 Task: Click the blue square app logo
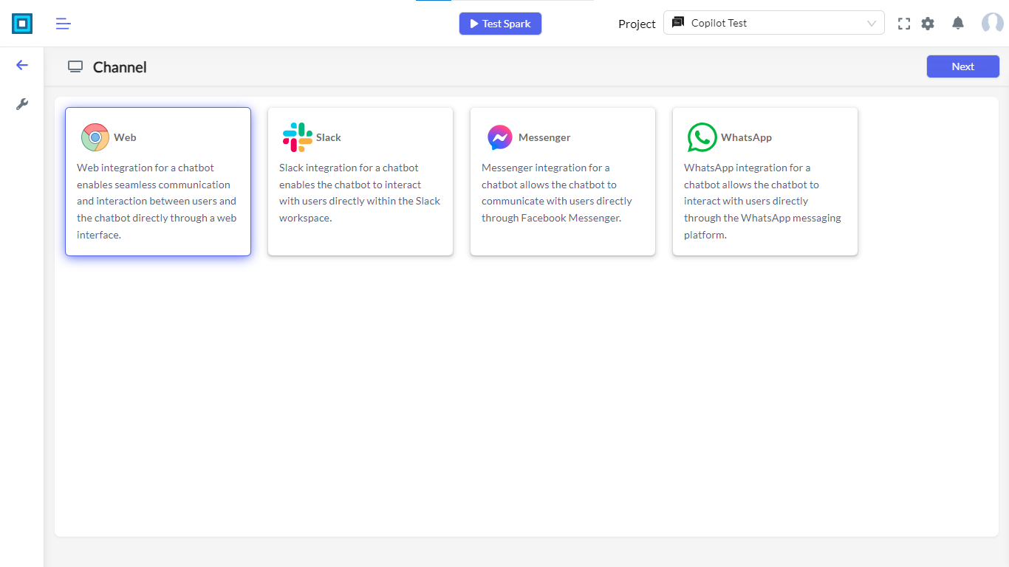click(22, 24)
